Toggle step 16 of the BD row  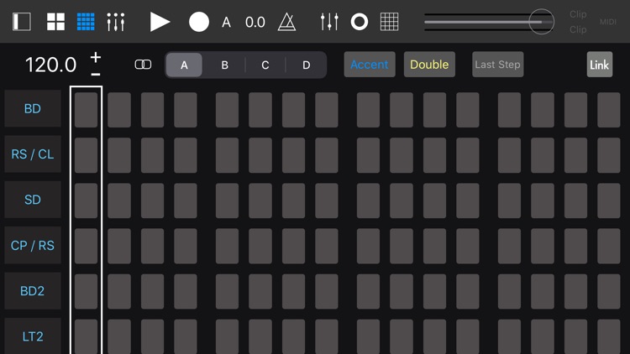tap(609, 110)
